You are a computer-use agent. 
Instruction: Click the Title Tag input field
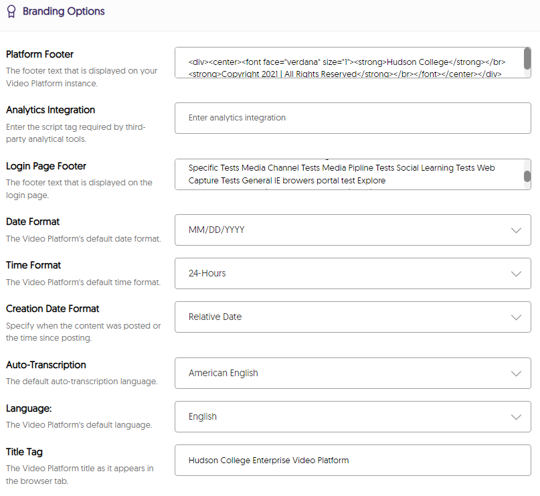point(353,461)
